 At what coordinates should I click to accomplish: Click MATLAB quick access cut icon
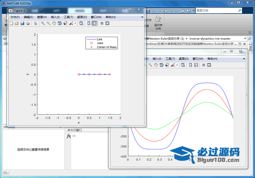tap(153, 11)
